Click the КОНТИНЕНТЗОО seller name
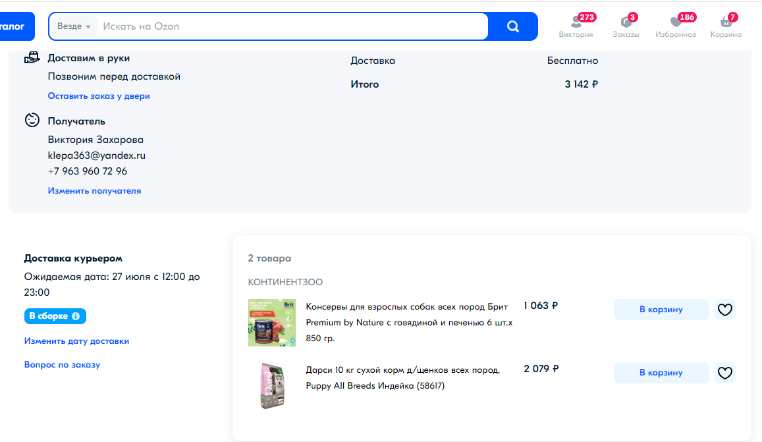 coord(285,282)
